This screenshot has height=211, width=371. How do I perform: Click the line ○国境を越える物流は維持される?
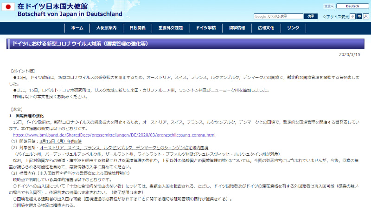(x=44, y=205)
